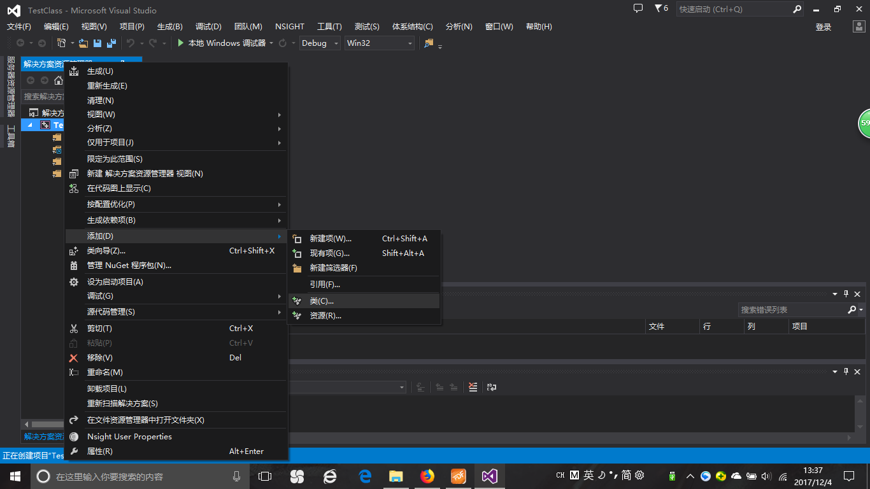Screen dimensions: 870x489
Task: Open the 服务器资源管理器 side tab
Action: coord(10,87)
